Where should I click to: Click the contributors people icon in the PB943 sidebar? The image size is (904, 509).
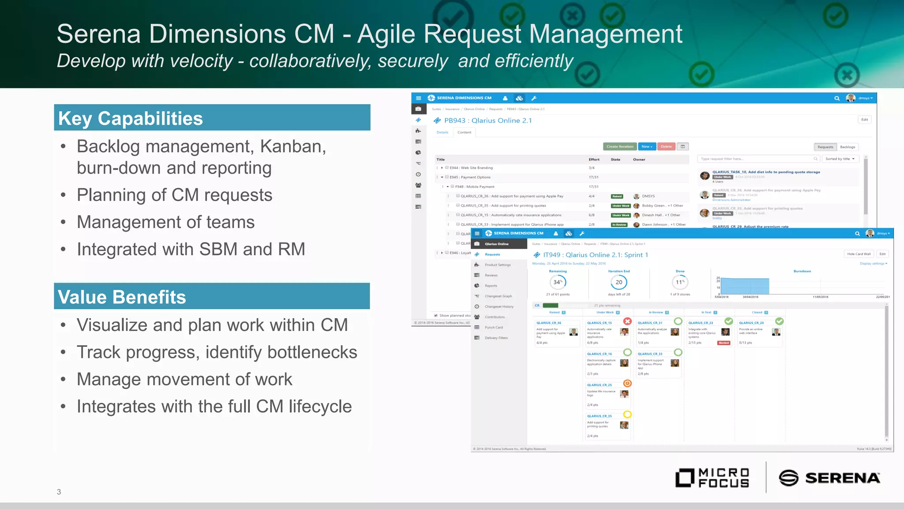tap(418, 185)
